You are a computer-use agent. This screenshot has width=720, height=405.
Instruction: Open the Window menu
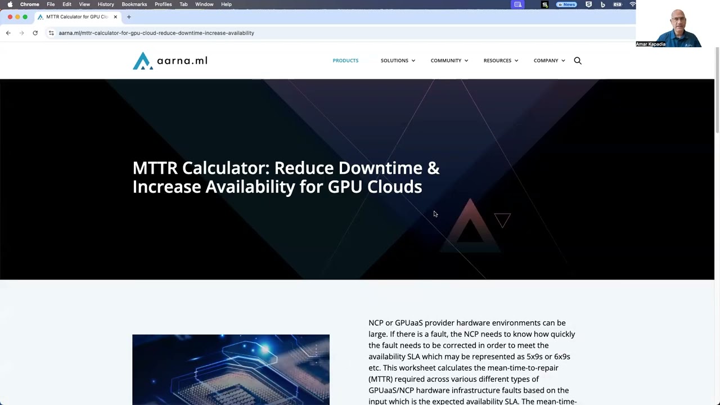[x=204, y=4]
